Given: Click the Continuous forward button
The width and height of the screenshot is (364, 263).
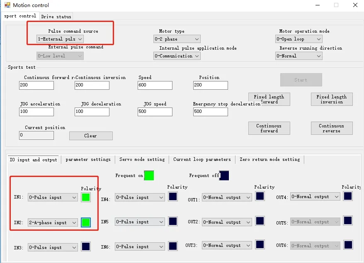Looking at the screenshot, I should [269, 128].
